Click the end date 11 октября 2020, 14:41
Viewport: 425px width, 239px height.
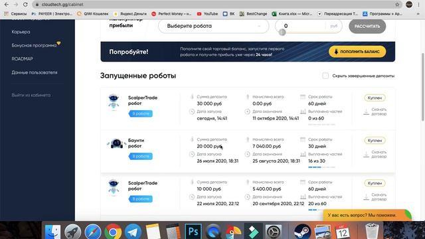[x=276, y=118]
